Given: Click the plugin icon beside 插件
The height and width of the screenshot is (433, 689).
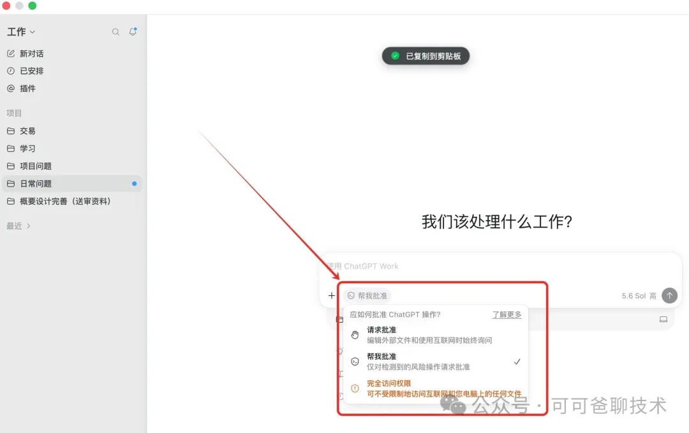Looking at the screenshot, I should coord(11,89).
